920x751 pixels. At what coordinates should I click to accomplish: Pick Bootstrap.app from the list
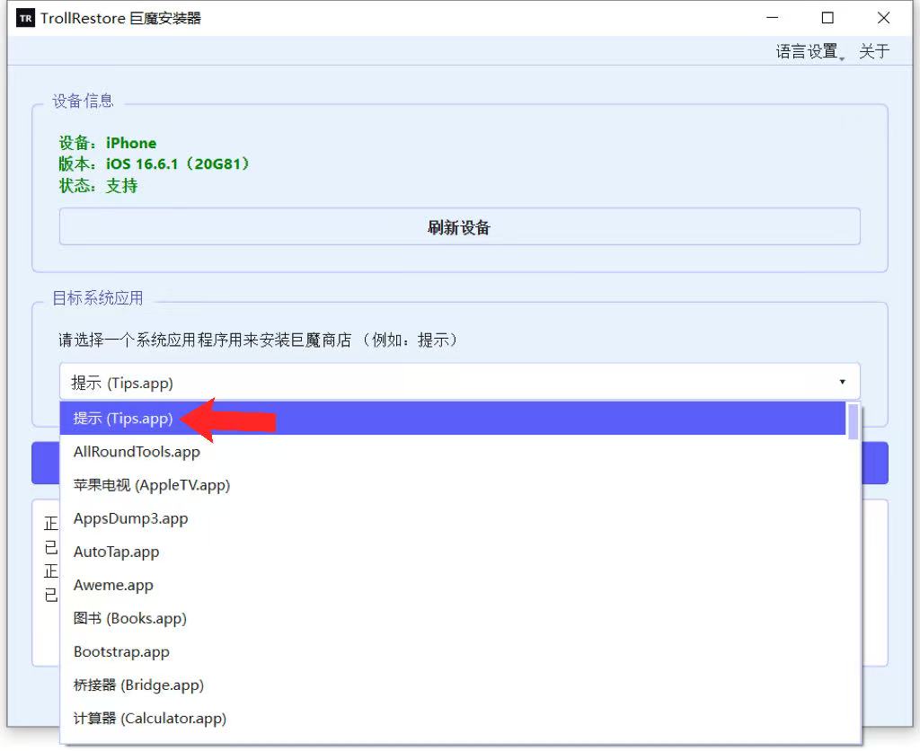(x=453, y=652)
